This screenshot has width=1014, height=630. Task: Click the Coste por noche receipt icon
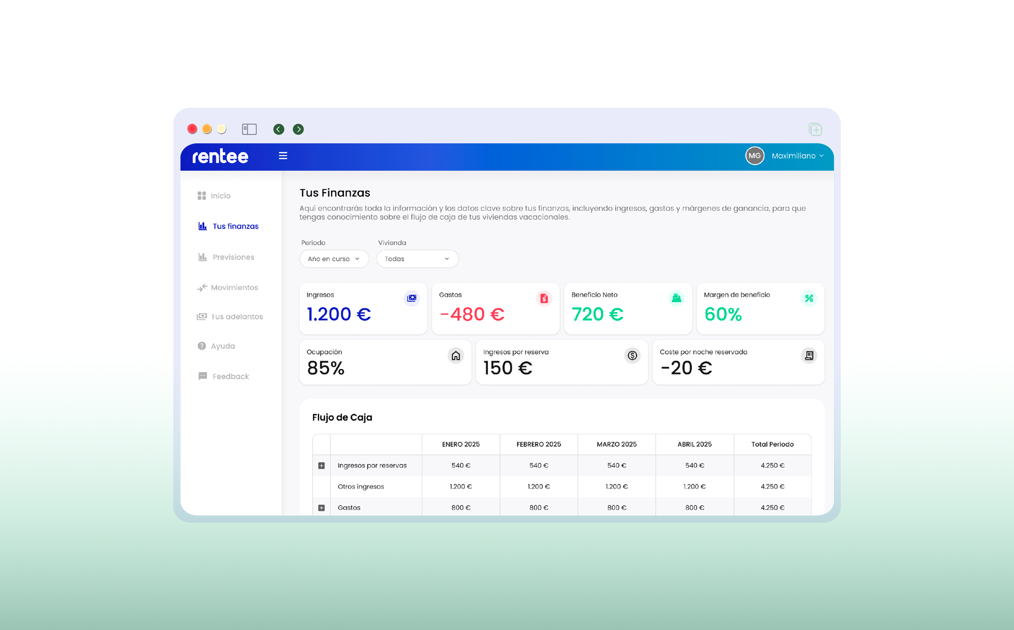coord(809,355)
